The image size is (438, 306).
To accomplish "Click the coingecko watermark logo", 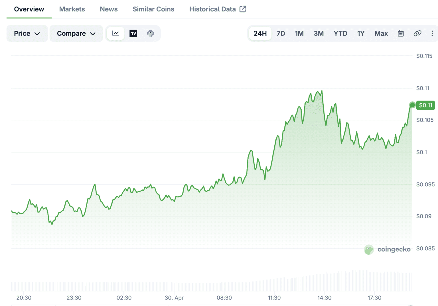I will click(388, 250).
